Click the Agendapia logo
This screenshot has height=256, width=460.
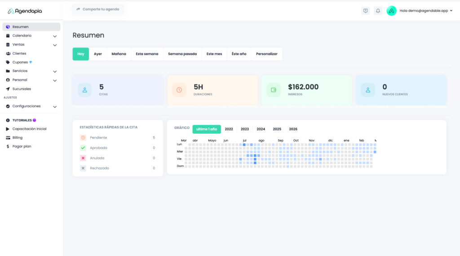(25, 11)
